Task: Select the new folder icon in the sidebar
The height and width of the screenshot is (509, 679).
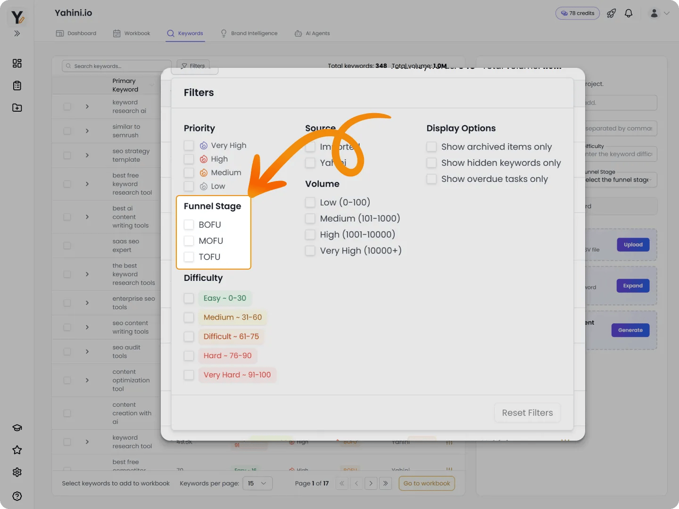Action: (x=17, y=107)
